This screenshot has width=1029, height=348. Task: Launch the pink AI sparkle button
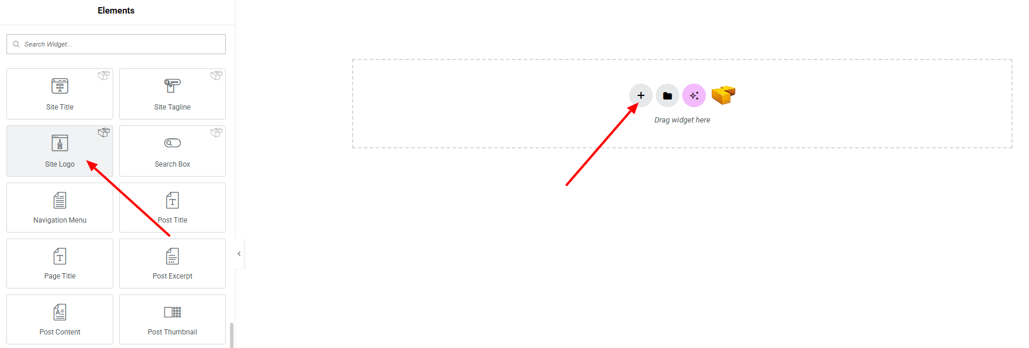[694, 95]
